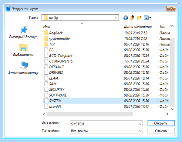Open the view menu icon
Viewport: 182px width, 142px height.
[x=147, y=18]
